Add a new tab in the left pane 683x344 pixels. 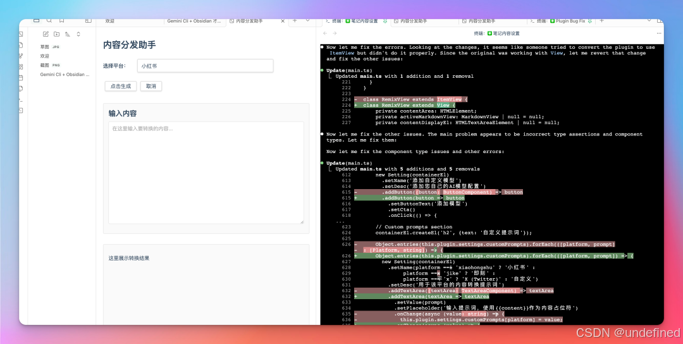click(x=295, y=20)
